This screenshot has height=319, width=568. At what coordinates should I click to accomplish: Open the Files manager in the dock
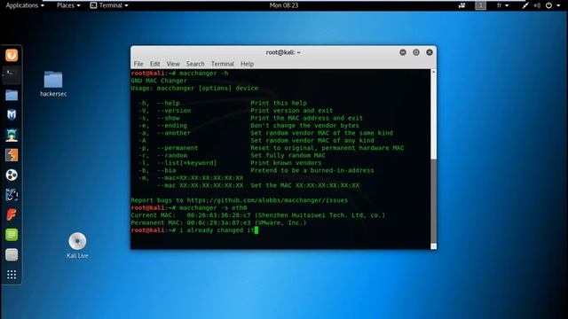(x=12, y=95)
